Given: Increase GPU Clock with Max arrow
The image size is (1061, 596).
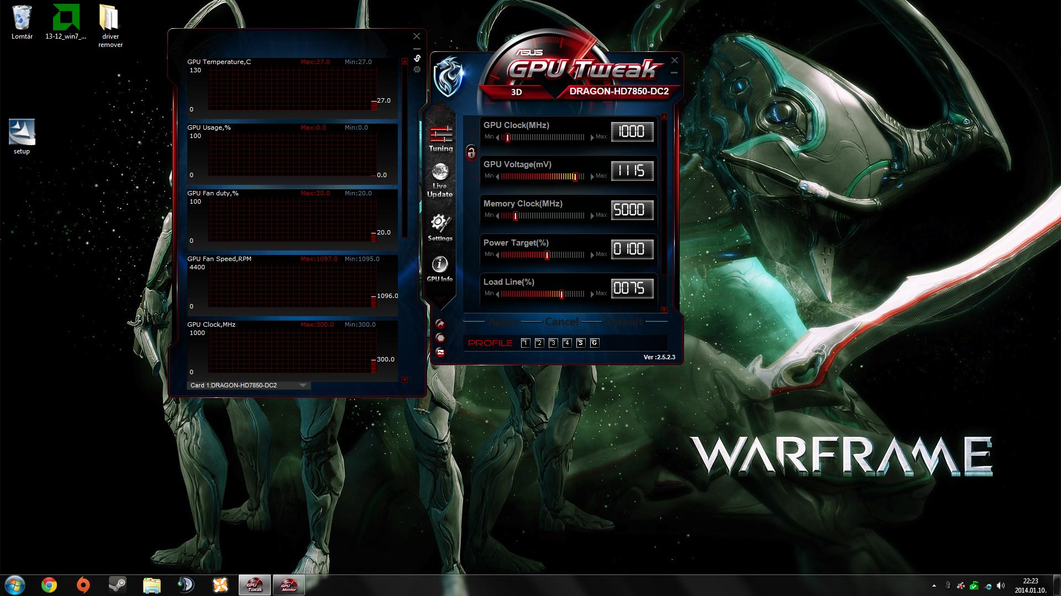Looking at the screenshot, I should (x=592, y=137).
